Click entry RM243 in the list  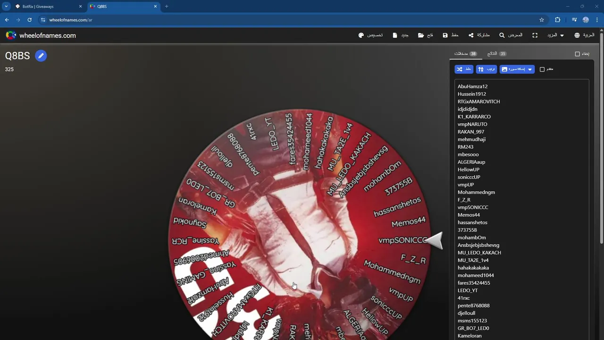(x=465, y=147)
